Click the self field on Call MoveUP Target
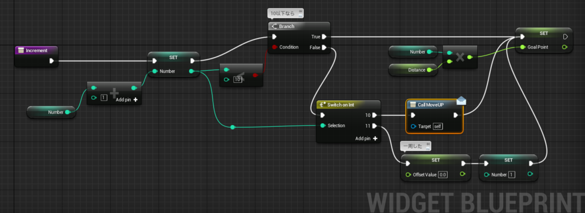 pyautogui.click(x=438, y=126)
